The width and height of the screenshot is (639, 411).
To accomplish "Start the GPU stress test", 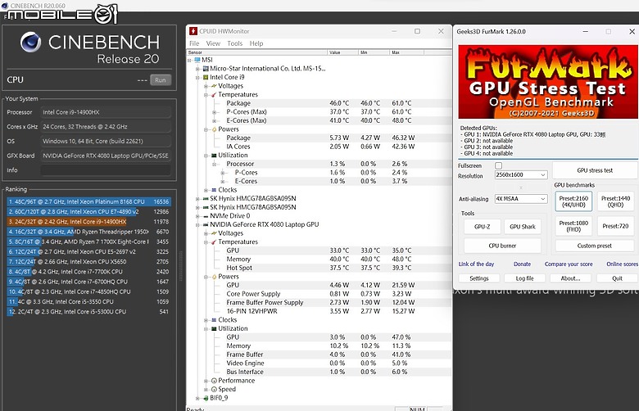I will [595, 170].
